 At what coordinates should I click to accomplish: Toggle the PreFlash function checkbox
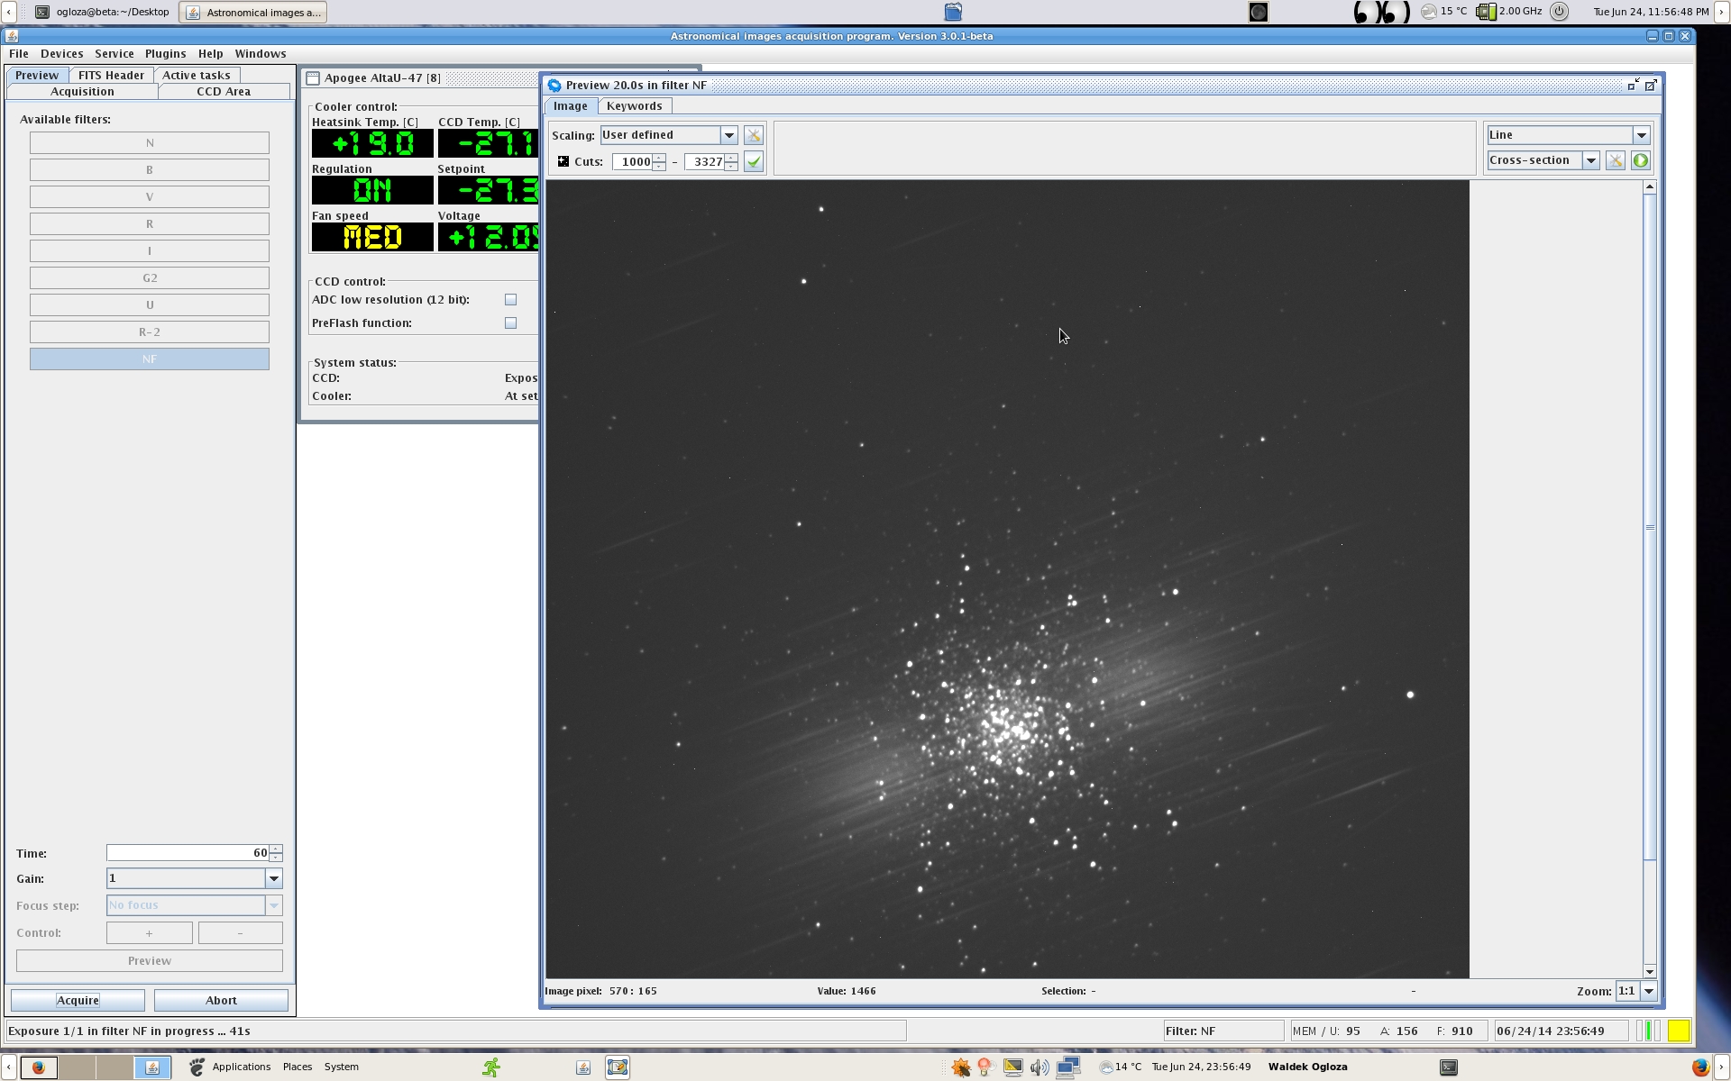point(511,323)
